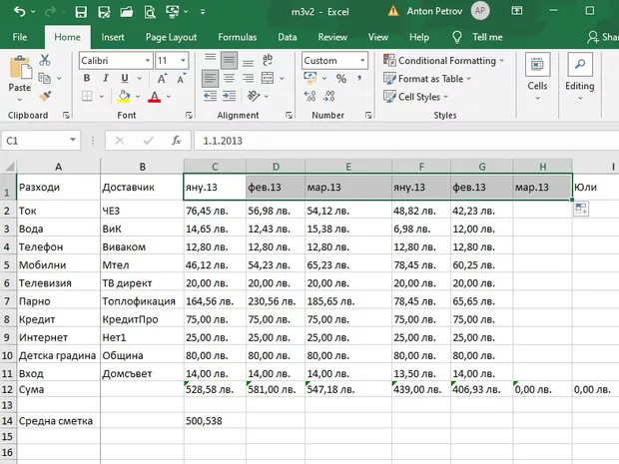The image size is (619, 464).
Task: Switch to the Formulas ribbon tab
Action: [237, 37]
